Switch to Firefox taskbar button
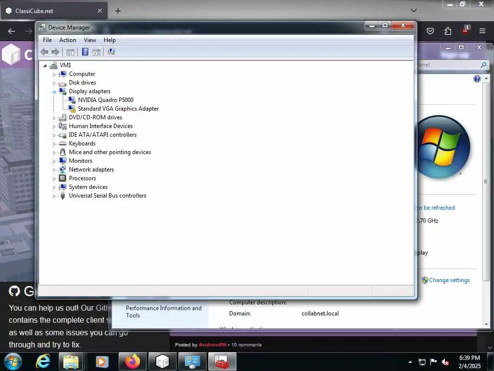This screenshot has width=494, height=371. point(133,361)
